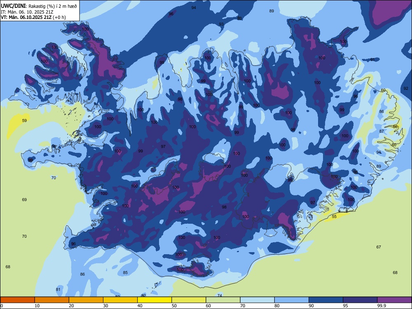
Task: Click the dark orange 0–10 legend swatch
Action: (x=18, y=300)
